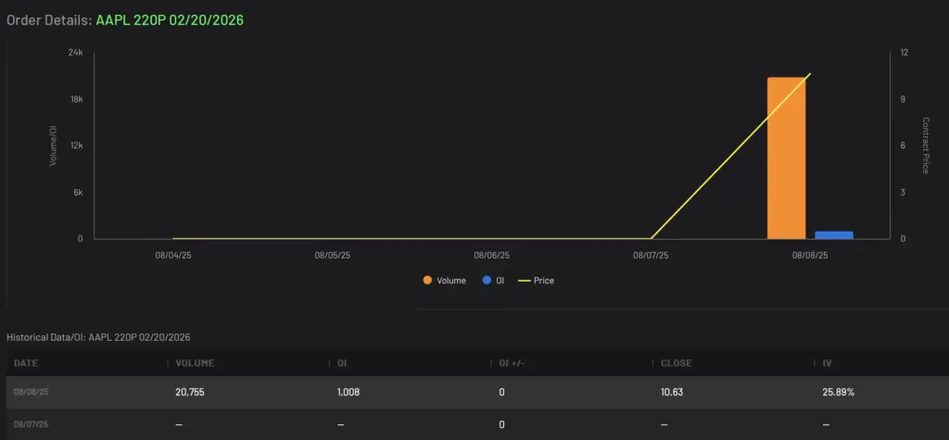Click the 10.63 close price value
Screen dimensions: 949x440
672,392
